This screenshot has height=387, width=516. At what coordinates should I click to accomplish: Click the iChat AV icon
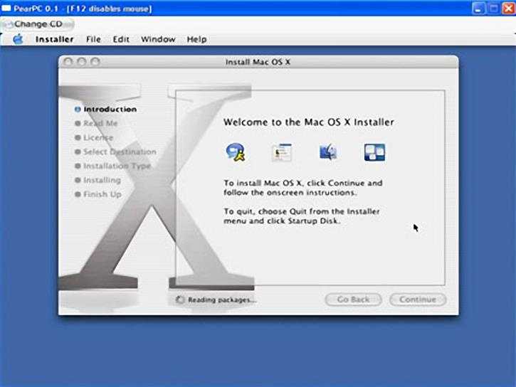click(x=236, y=152)
